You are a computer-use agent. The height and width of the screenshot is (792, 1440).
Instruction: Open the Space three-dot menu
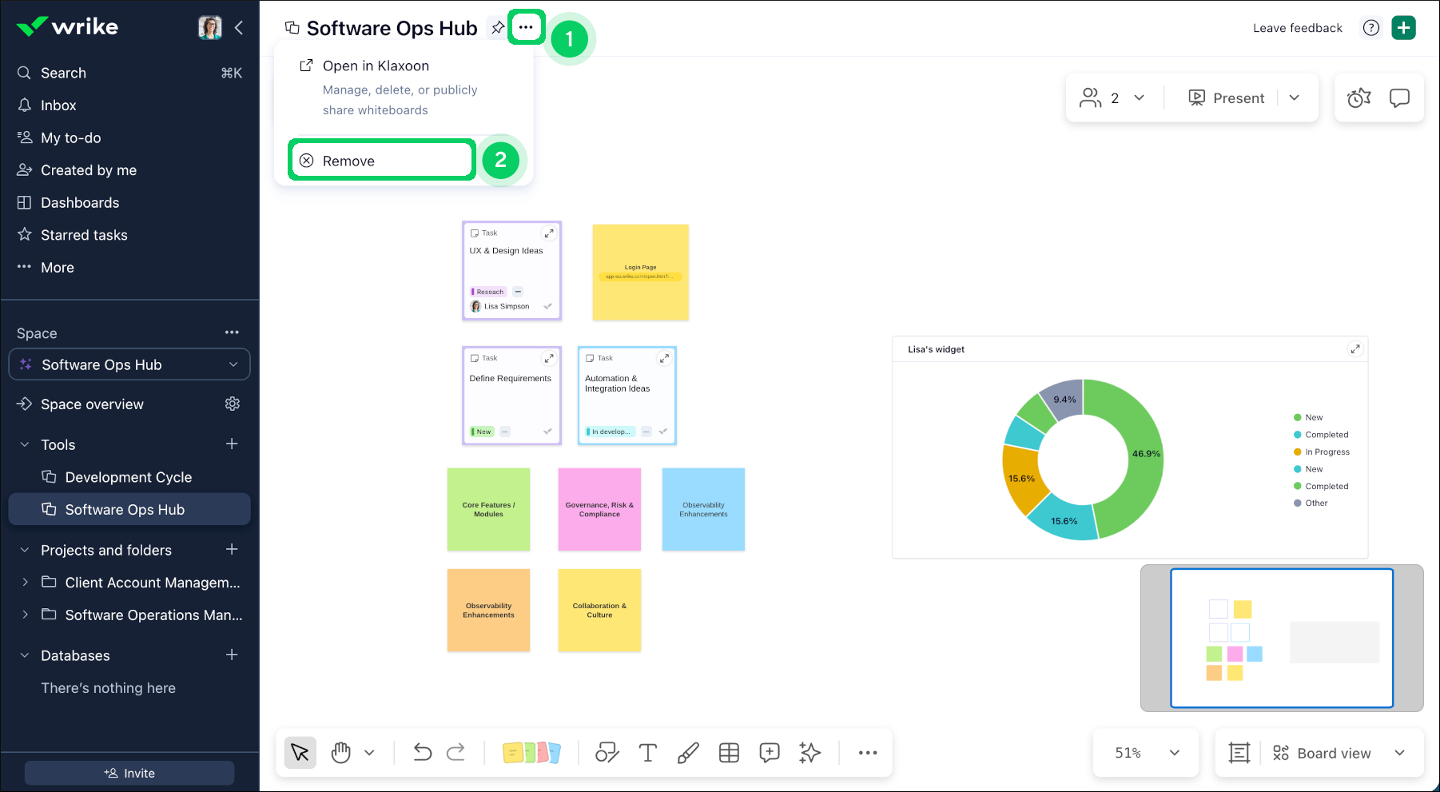coord(233,332)
